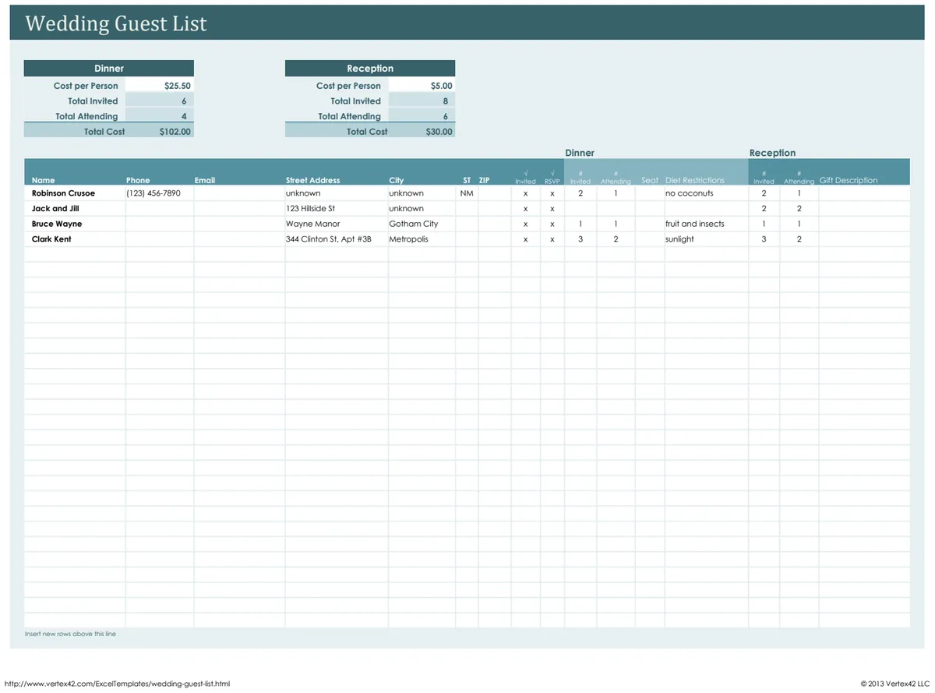Select the Dinner cost per person $25.50 cell

[159, 86]
